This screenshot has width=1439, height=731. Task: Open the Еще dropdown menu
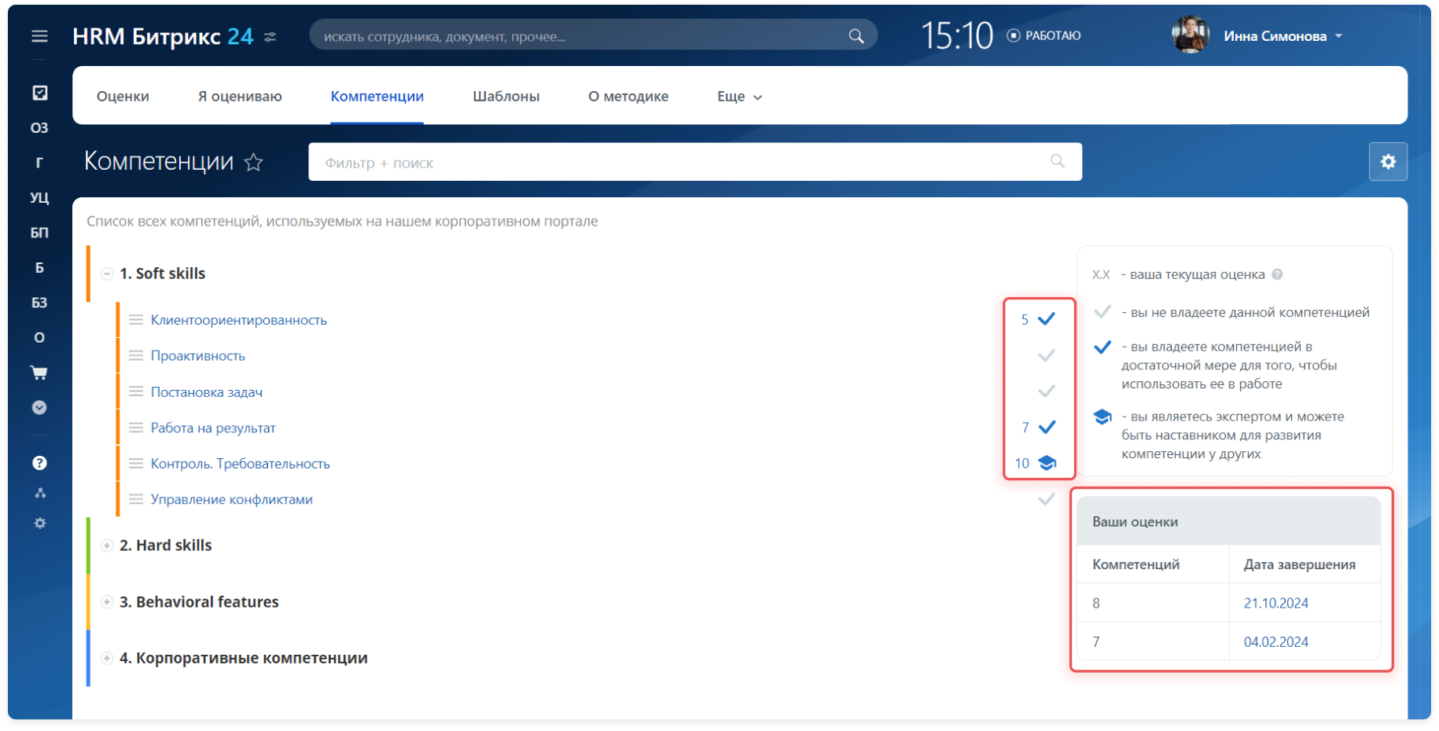click(x=739, y=97)
